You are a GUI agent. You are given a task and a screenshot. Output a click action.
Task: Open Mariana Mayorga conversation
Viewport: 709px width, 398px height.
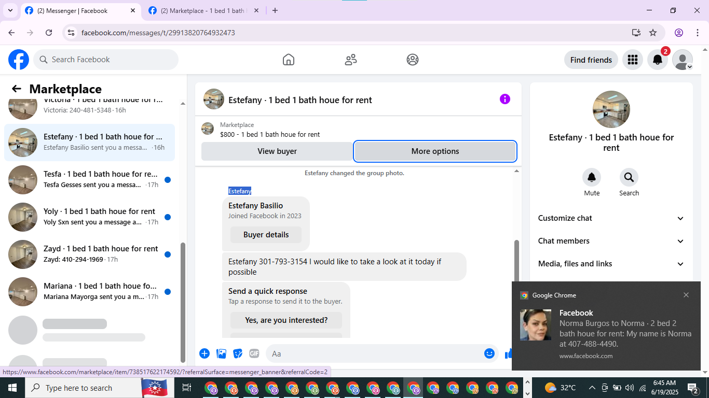coord(89,292)
